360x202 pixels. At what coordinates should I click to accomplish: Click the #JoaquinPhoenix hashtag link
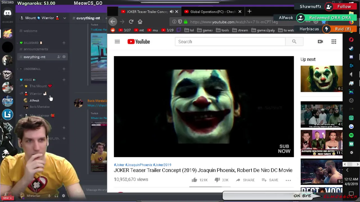[139, 165]
